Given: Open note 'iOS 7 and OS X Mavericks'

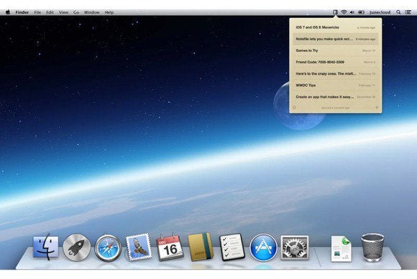Looking at the screenshot, I should point(335,27).
